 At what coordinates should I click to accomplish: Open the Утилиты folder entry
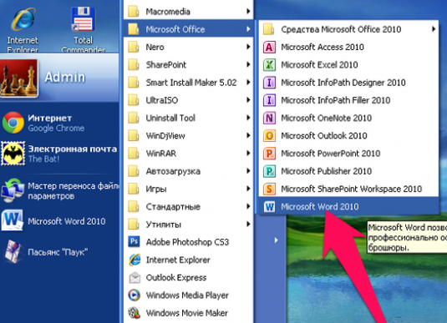(189, 225)
